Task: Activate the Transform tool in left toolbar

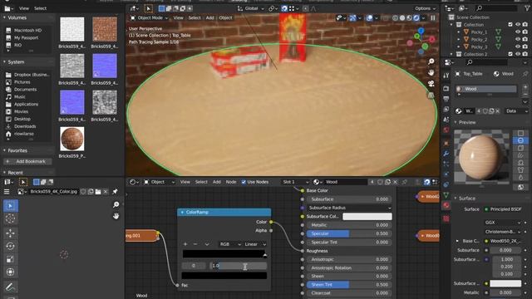Action: tap(11, 272)
